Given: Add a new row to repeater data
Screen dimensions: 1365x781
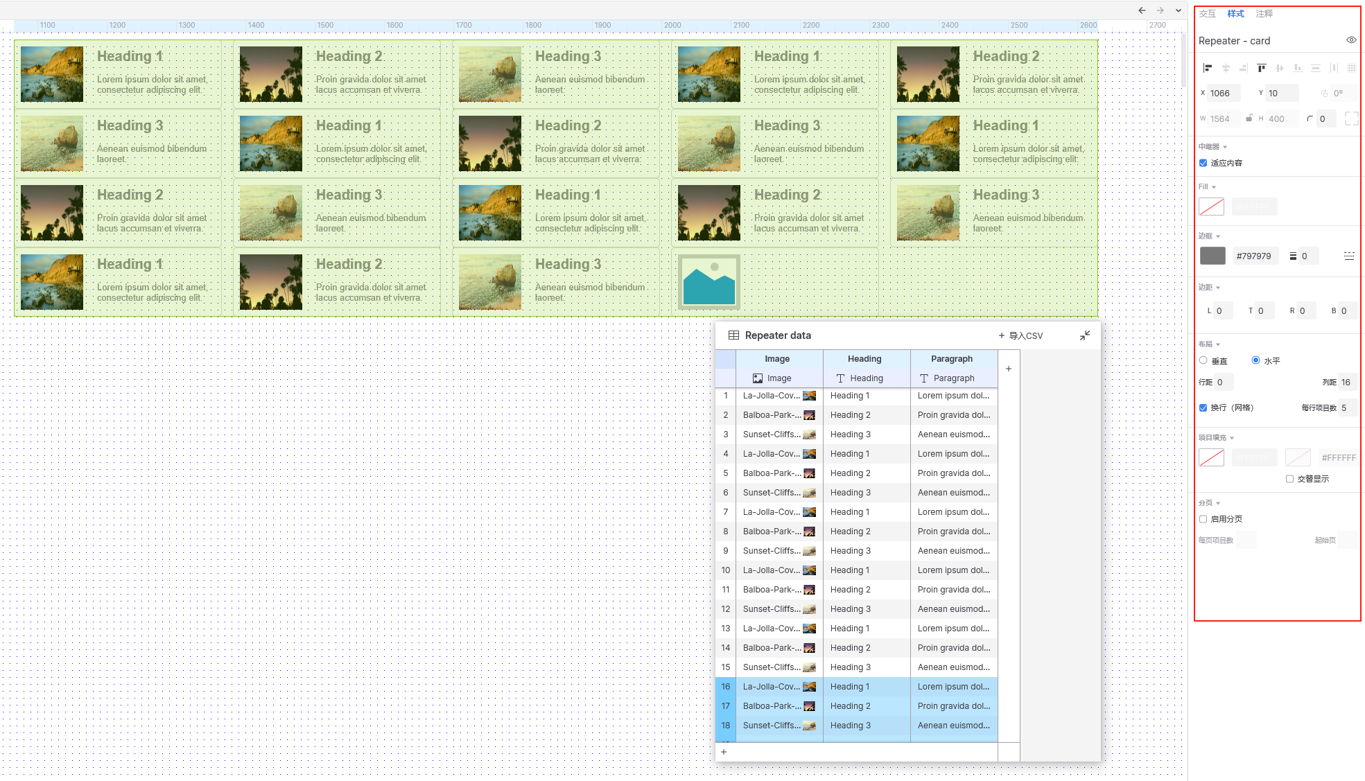Looking at the screenshot, I should (x=724, y=752).
